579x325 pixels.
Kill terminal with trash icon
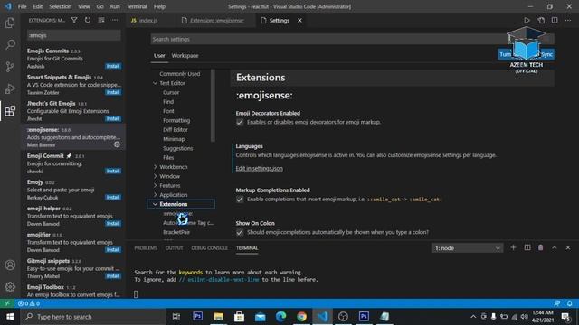point(541,247)
